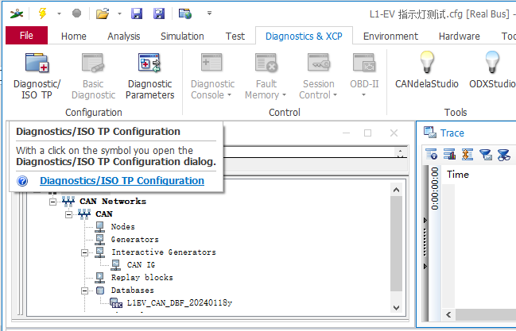This screenshot has width=516, height=331.
Task: Select CAN IG tree item
Action: pyautogui.click(x=141, y=264)
